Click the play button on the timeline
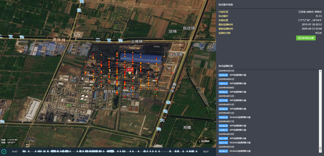The width and height of the screenshot is (324, 156). coord(4,152)
